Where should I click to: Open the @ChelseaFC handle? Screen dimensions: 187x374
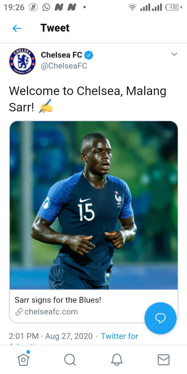(x=64, y=66)
